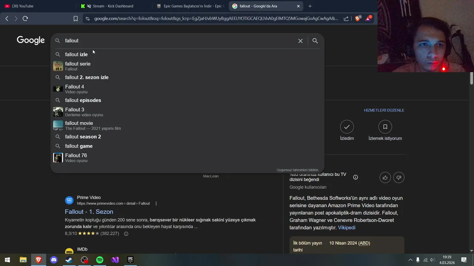Viewport: 474px width, 266px height.
Task: Open Discord from the taskbar
Action: (54, 260)
